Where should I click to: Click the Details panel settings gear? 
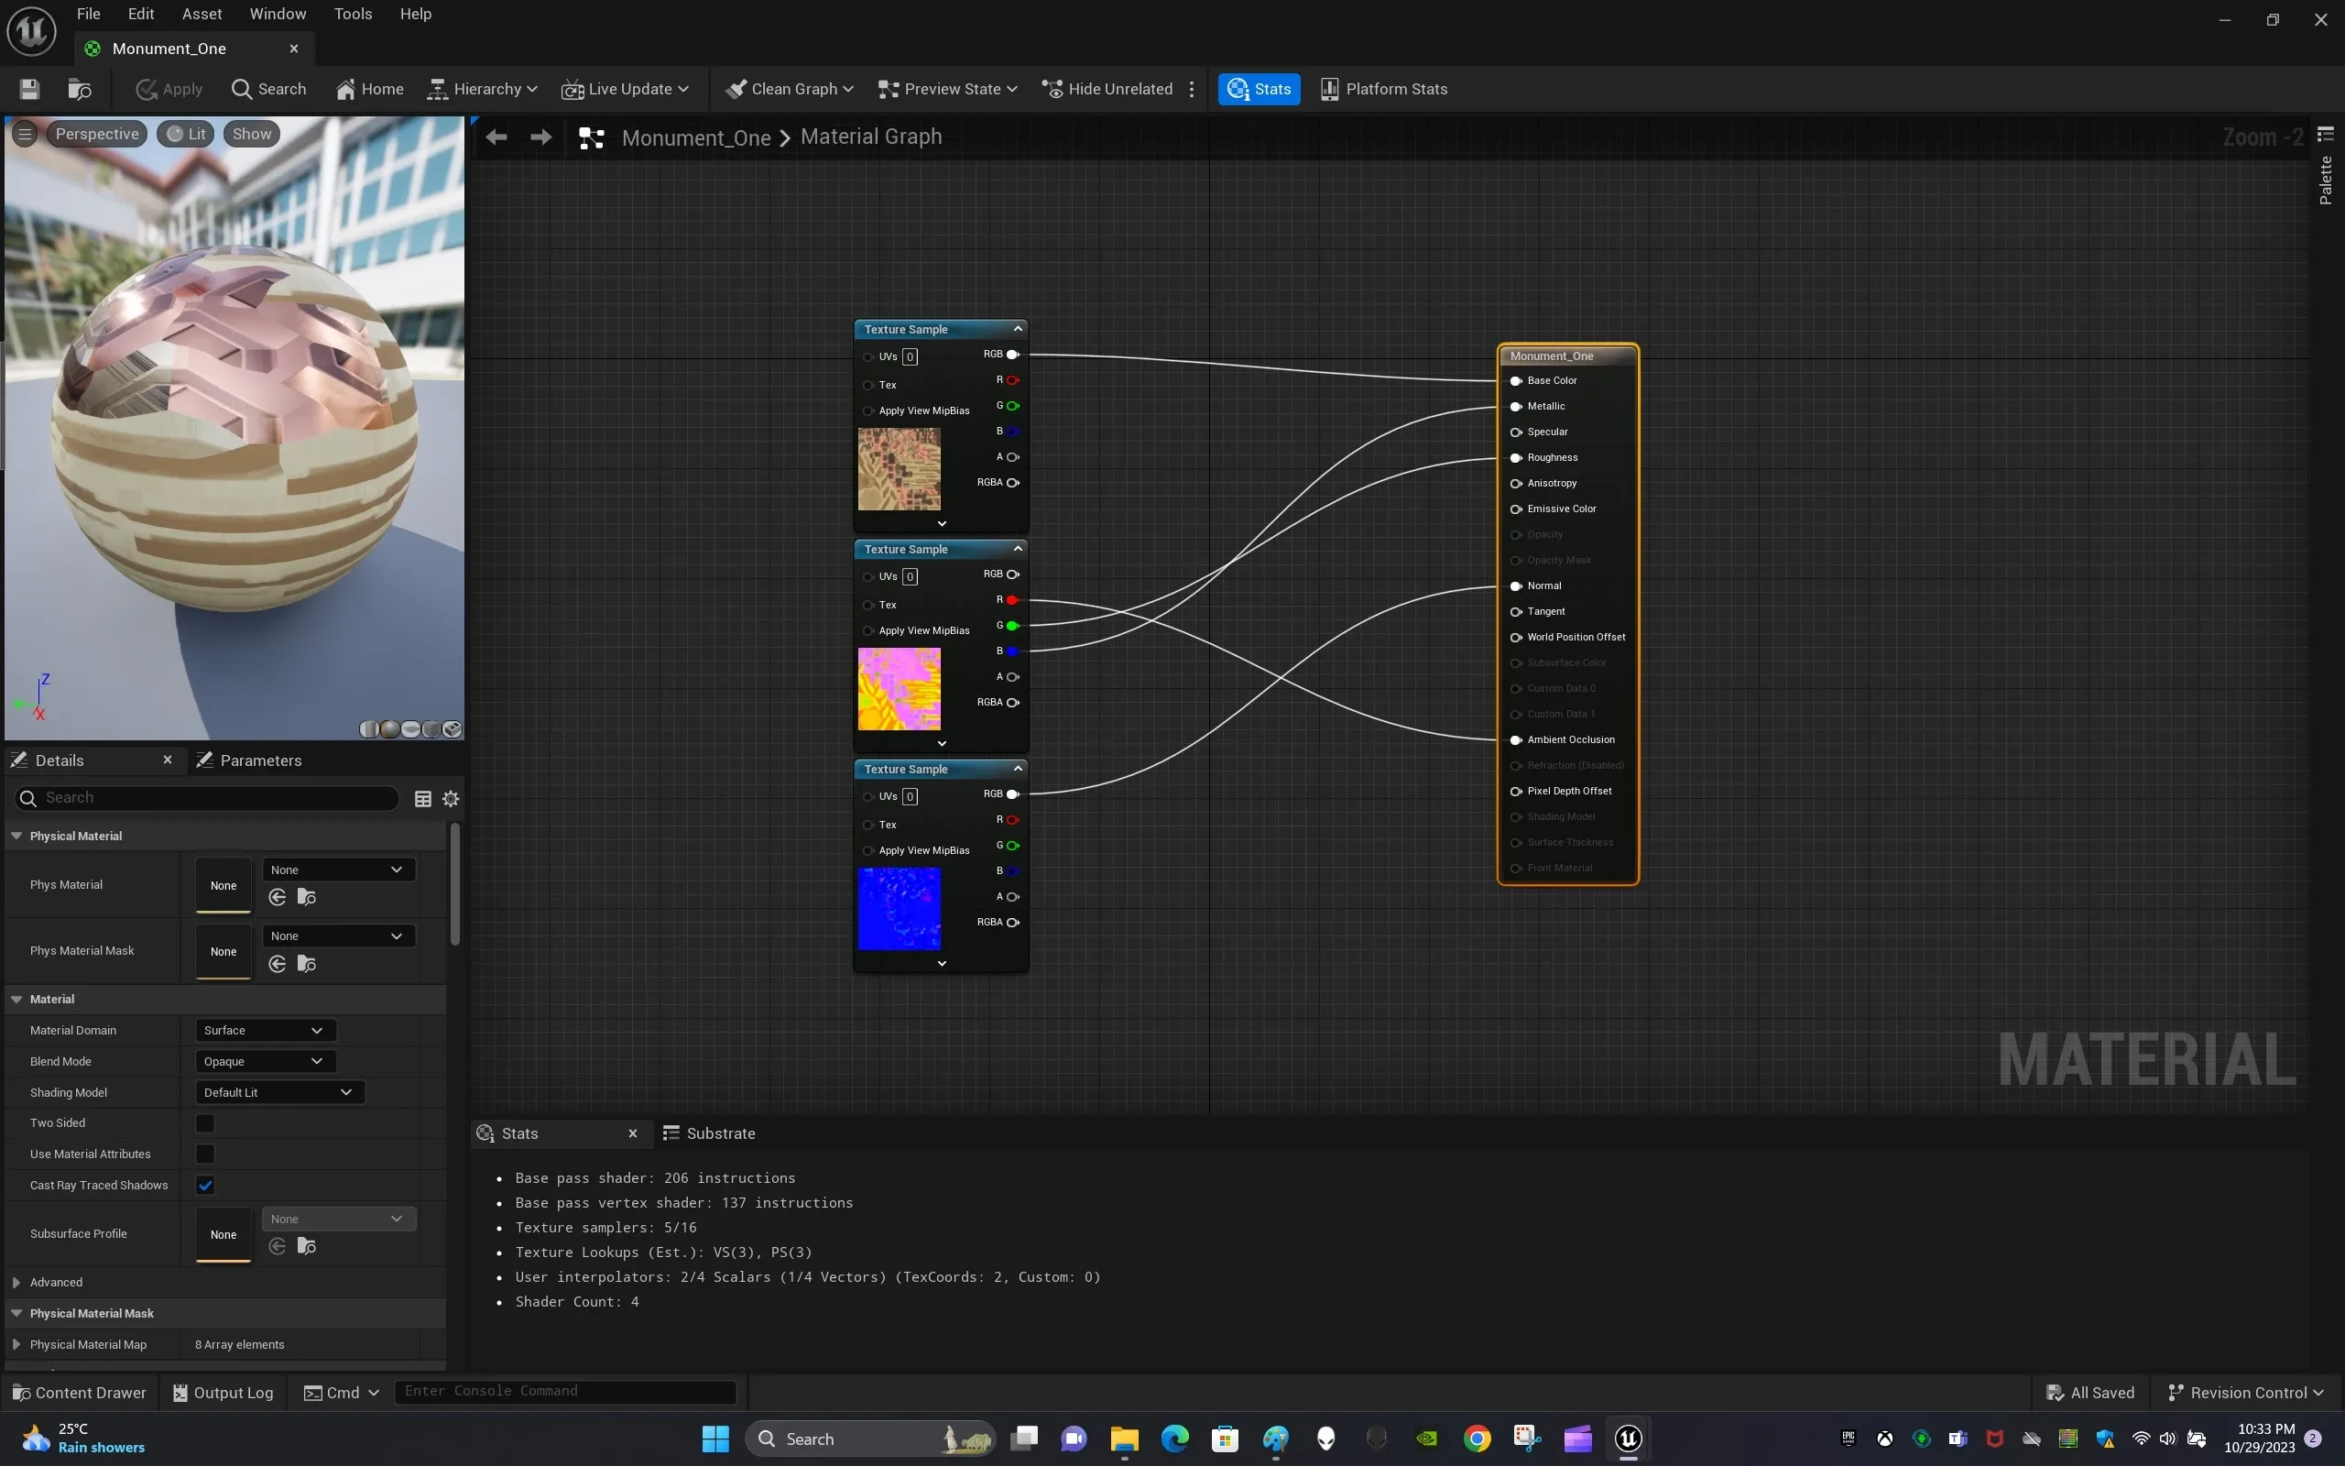451,799
